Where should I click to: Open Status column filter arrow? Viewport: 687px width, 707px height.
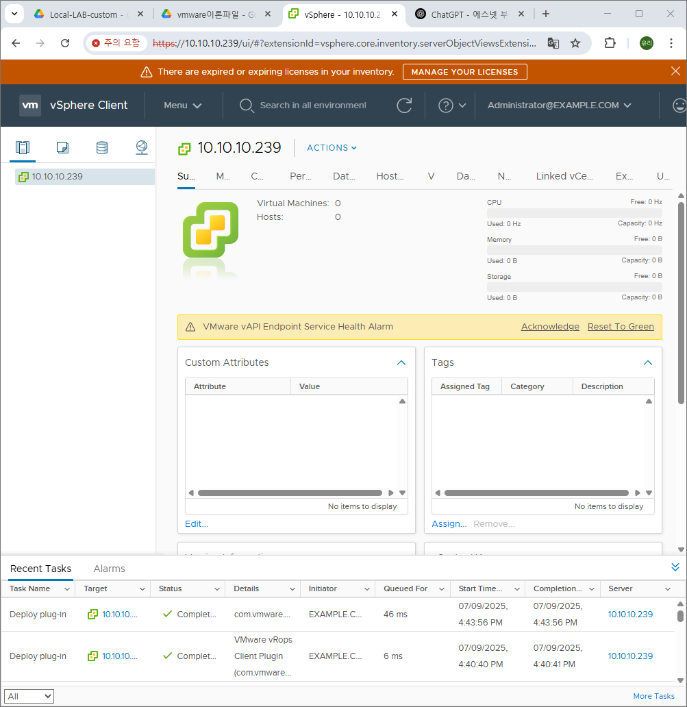click(217, 589)
